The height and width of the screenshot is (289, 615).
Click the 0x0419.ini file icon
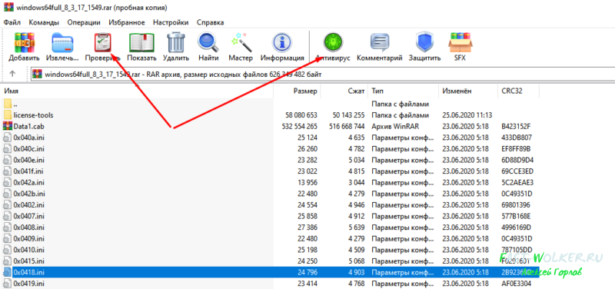pyautogui.click(x=8, y=283)
